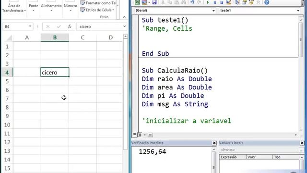Click the <Pronto> status field

(259, 150)
